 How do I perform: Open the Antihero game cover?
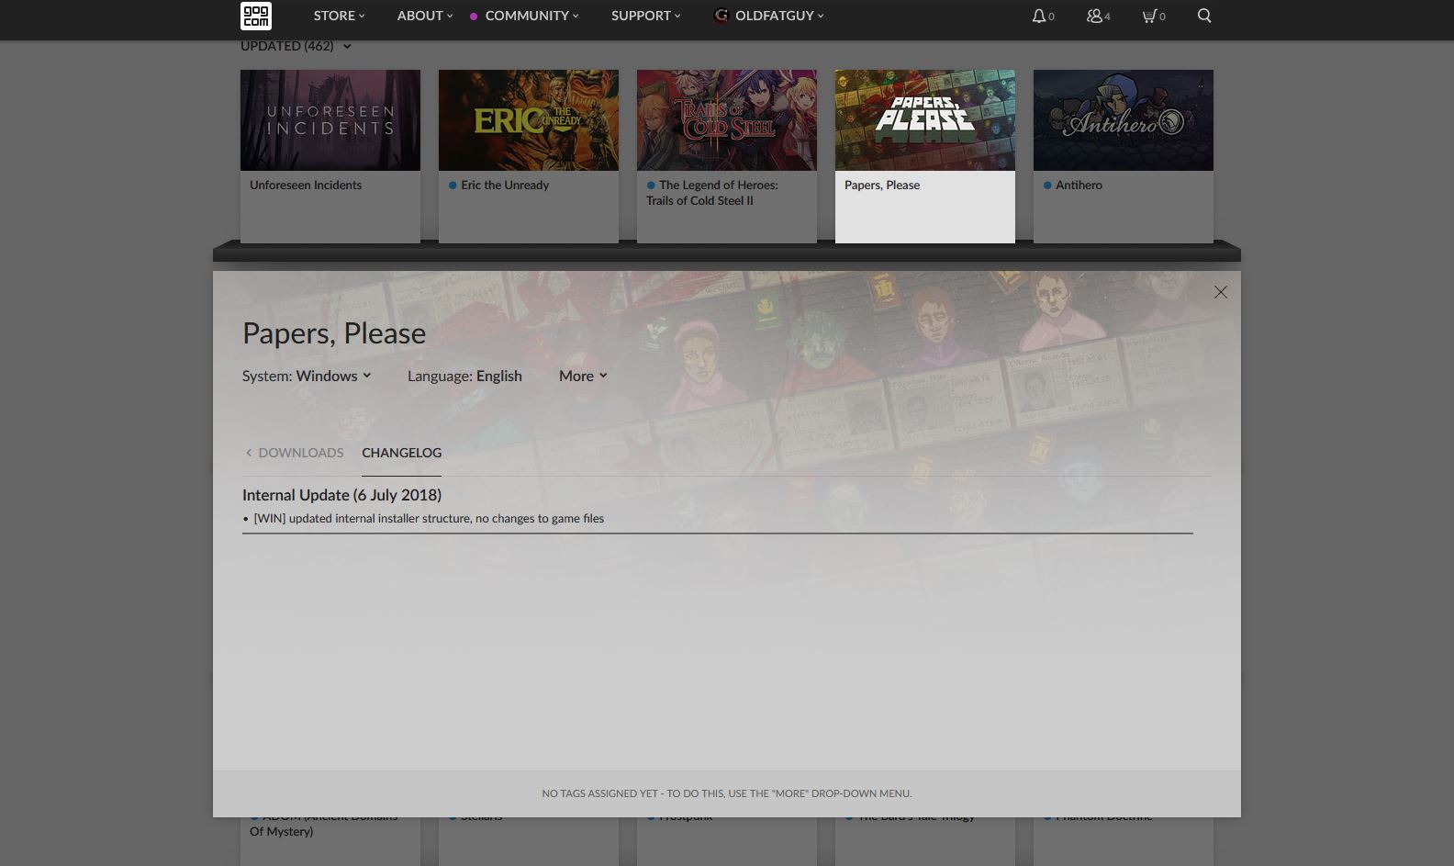coord(1124,120)
